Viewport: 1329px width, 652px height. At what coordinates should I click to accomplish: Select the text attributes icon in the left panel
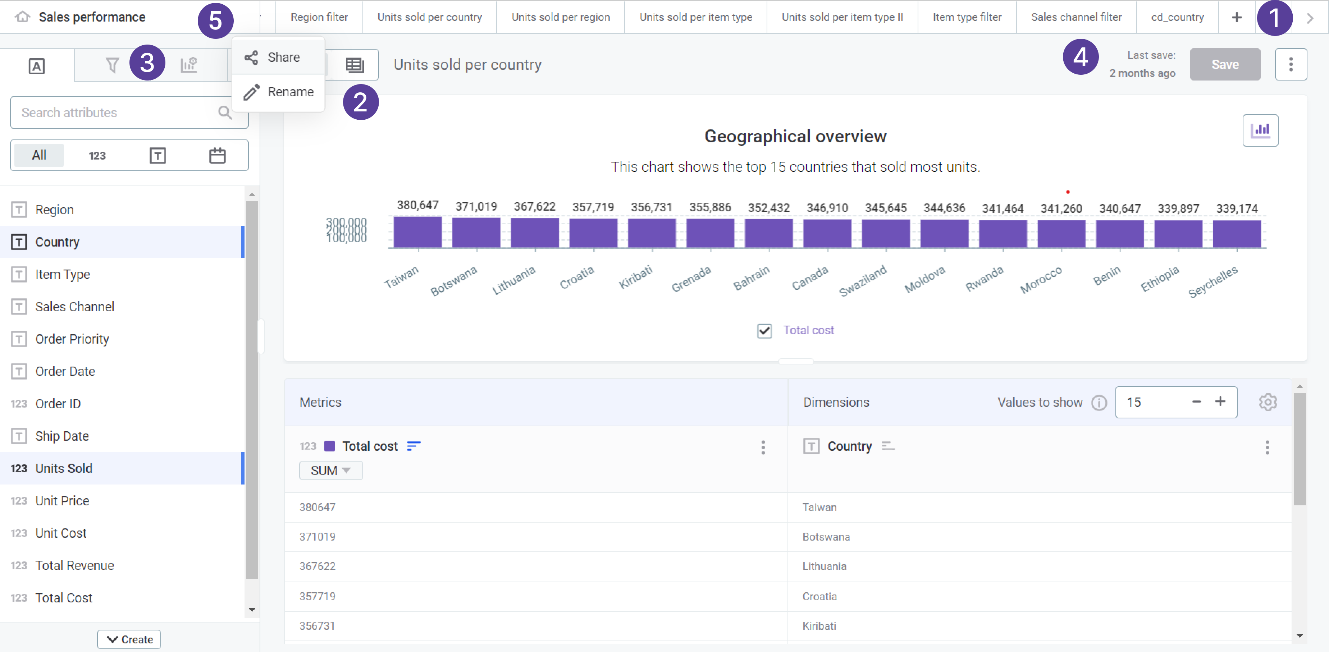[x=36, y=66]
